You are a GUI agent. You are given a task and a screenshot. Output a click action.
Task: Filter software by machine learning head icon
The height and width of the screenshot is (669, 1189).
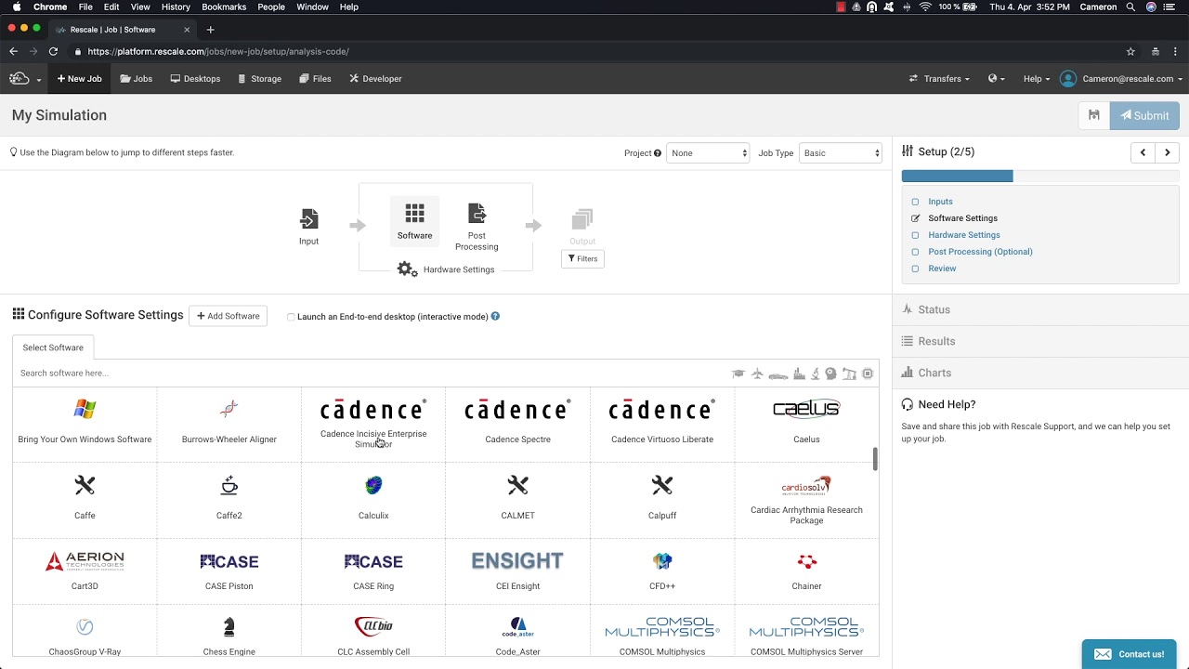pos(830,374)
